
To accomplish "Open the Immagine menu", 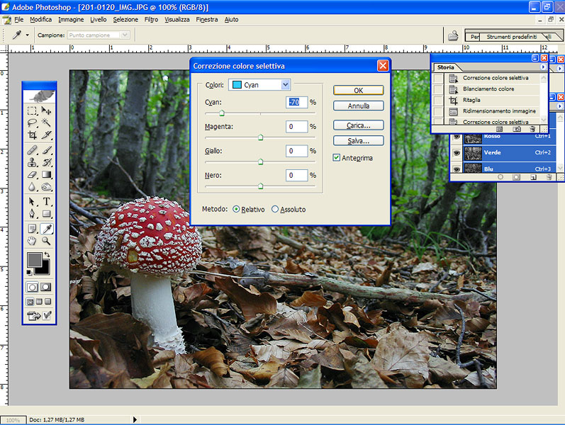I will [71, 20].
